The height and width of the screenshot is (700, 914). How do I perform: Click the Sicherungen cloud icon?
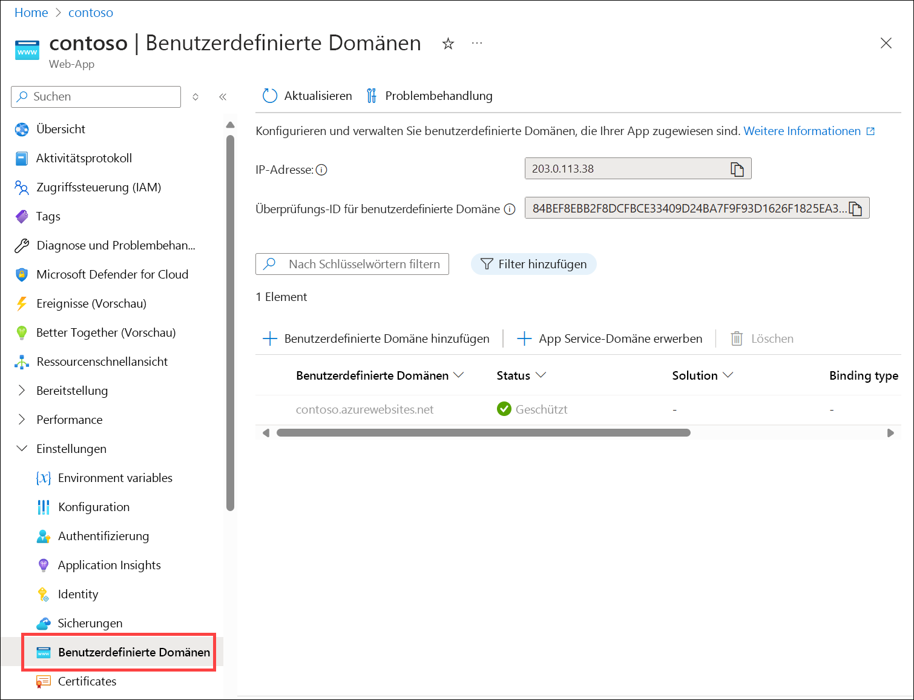point(44,623)
